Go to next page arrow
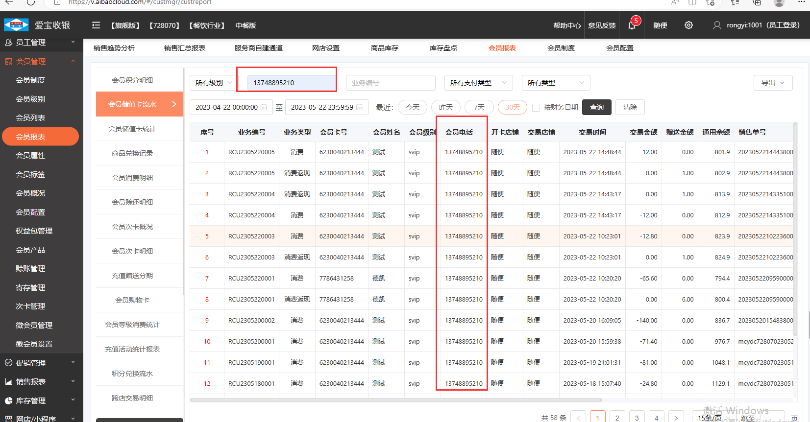810x422 pixels. coord(676,418)
